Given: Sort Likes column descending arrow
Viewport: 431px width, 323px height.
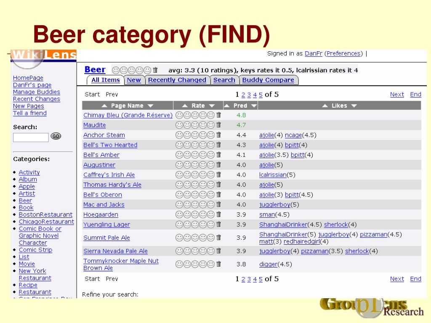Looking at the screenshot, I should point(354,106).
